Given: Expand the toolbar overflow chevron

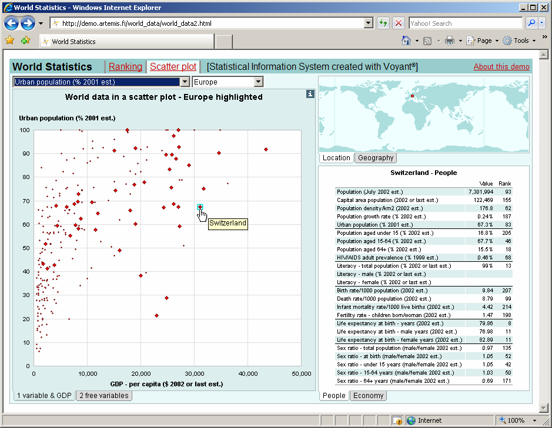Looking at the screenshot, I should (544, 36).
